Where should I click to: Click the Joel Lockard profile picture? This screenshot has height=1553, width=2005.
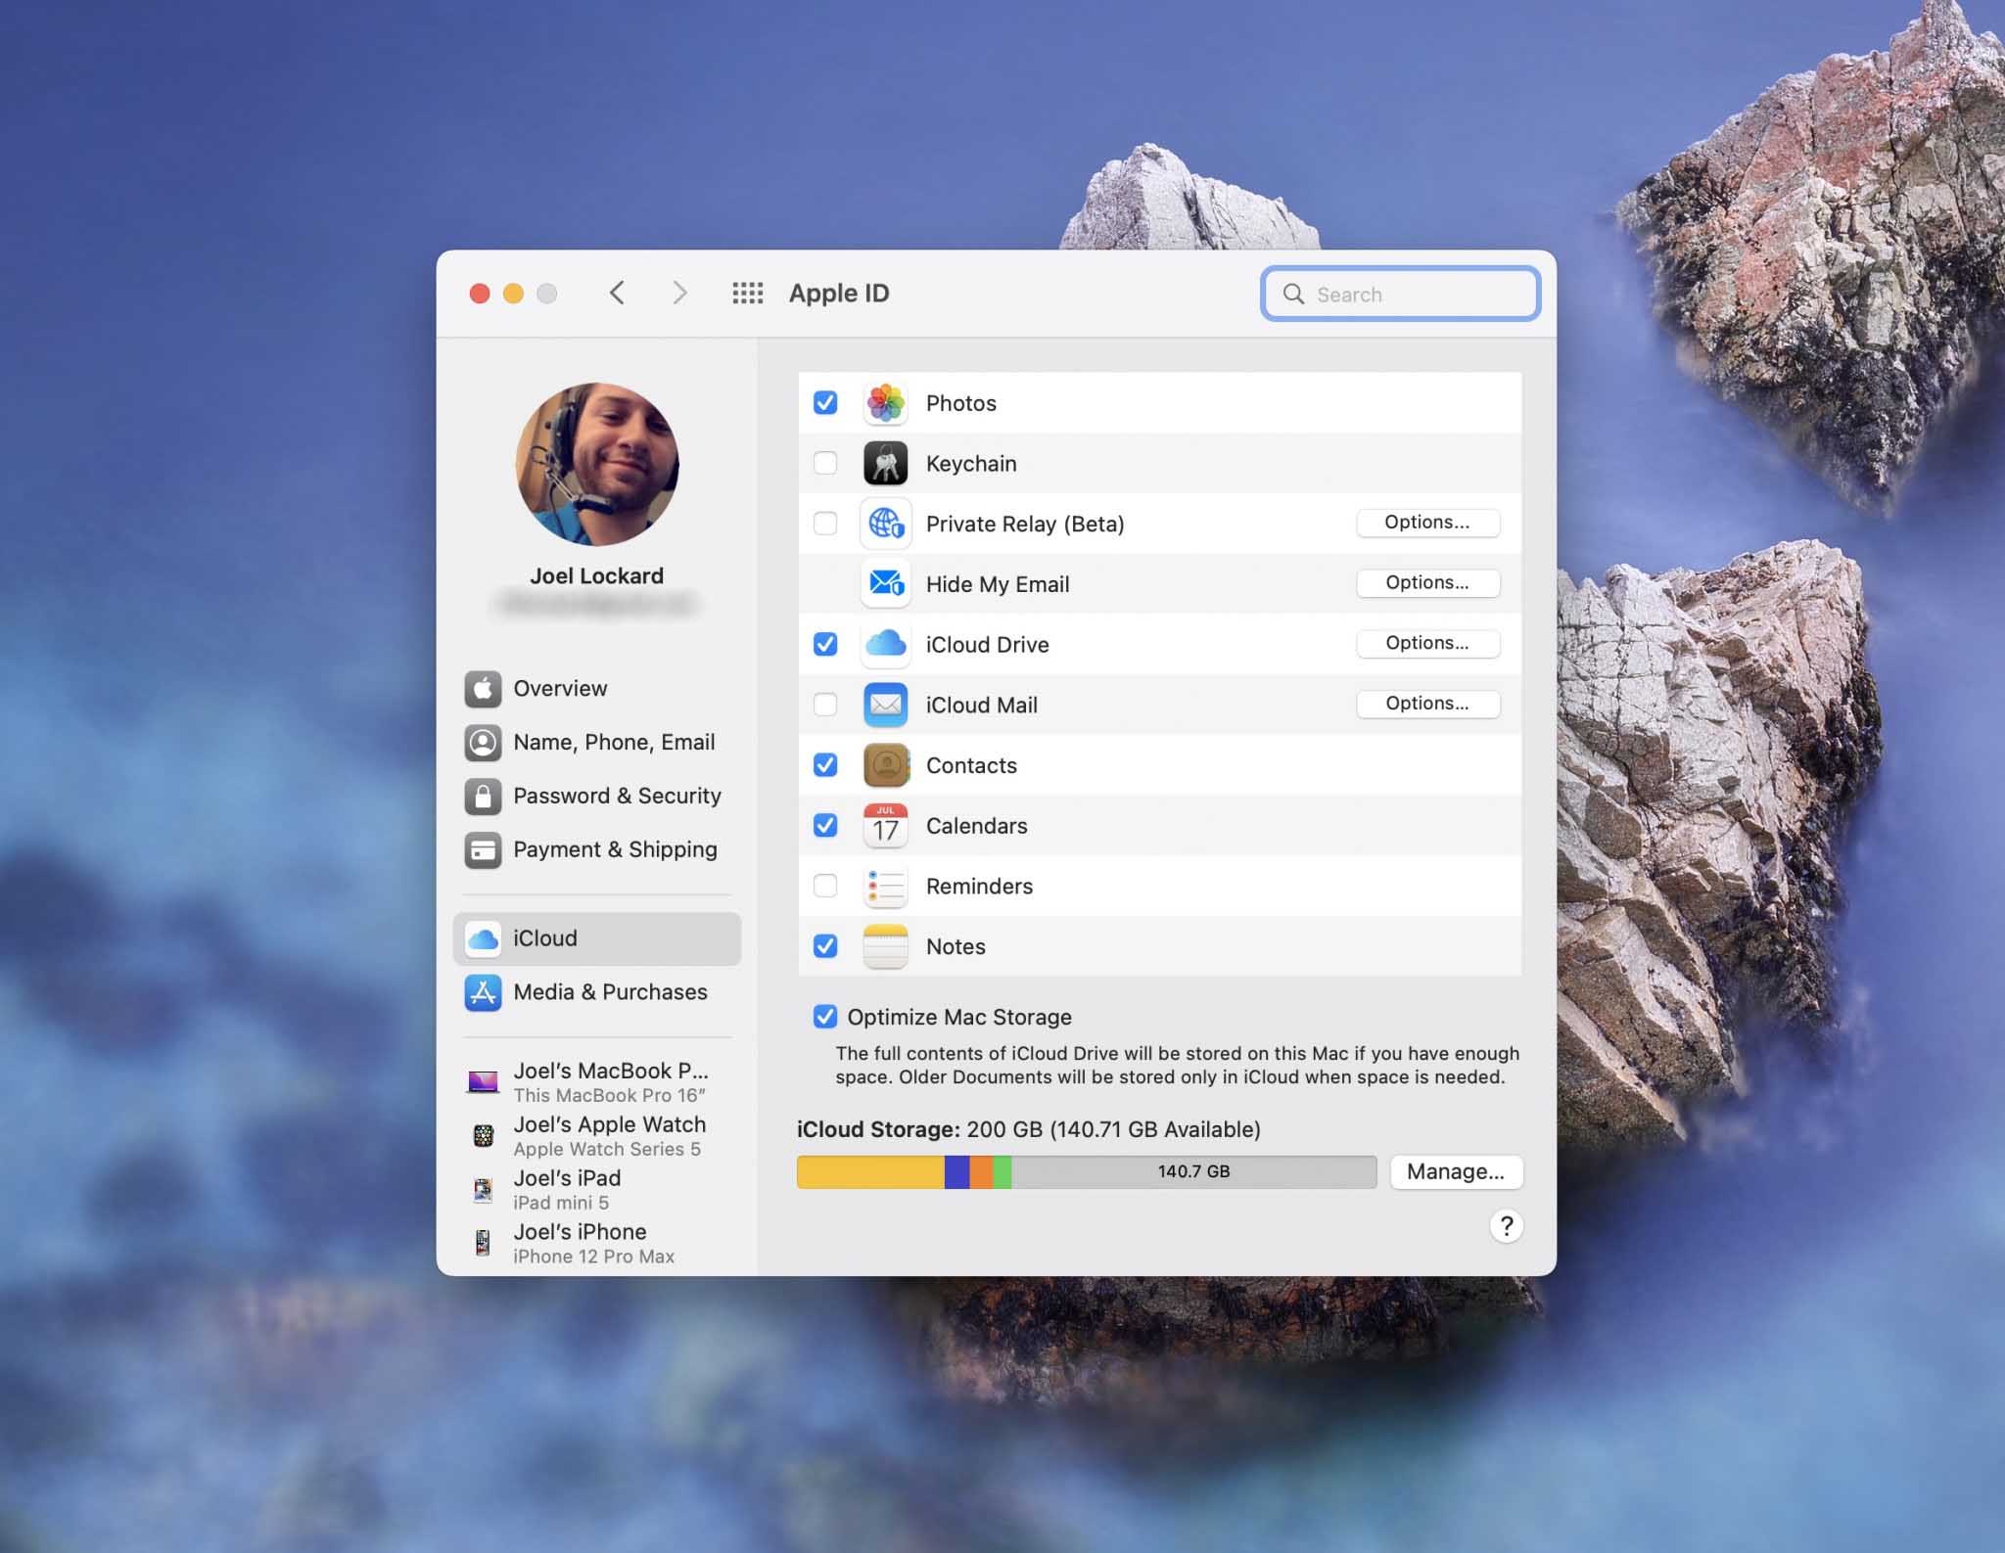pyautogui.click(x=597, y=464)
